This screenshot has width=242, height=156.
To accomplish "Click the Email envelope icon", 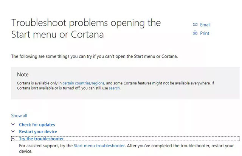I will pos(195,25).
